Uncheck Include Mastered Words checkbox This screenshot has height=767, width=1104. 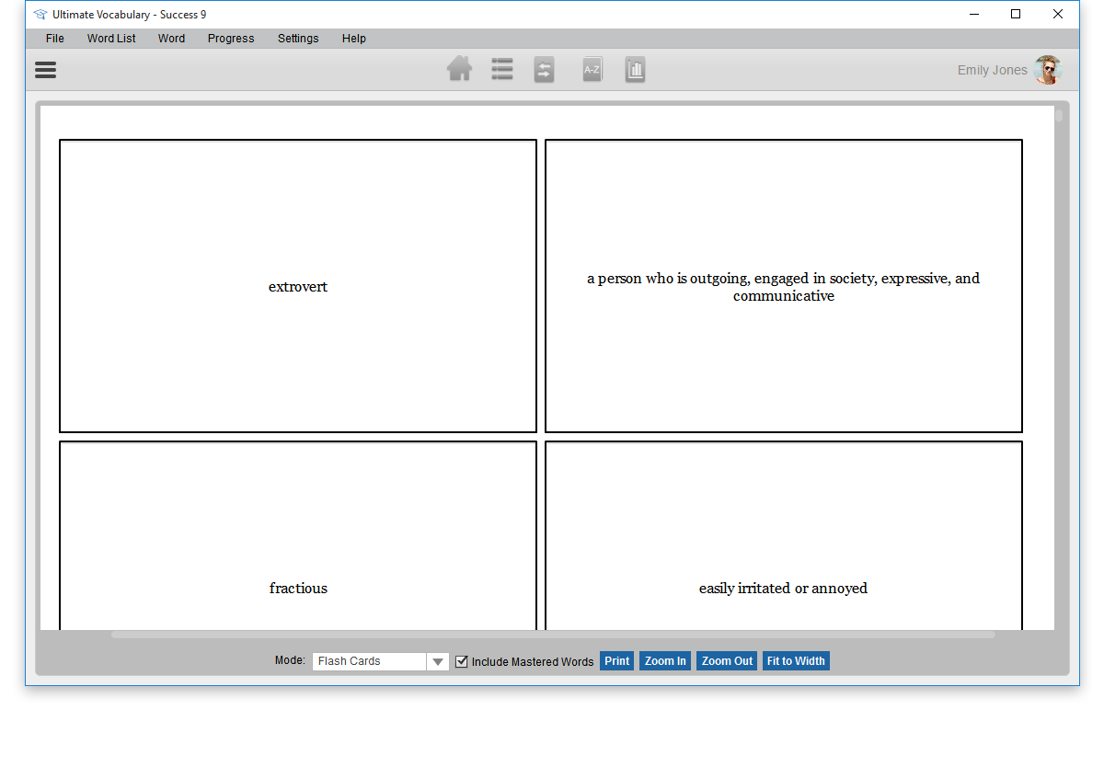pyautogui.click(x=462, y=661)
